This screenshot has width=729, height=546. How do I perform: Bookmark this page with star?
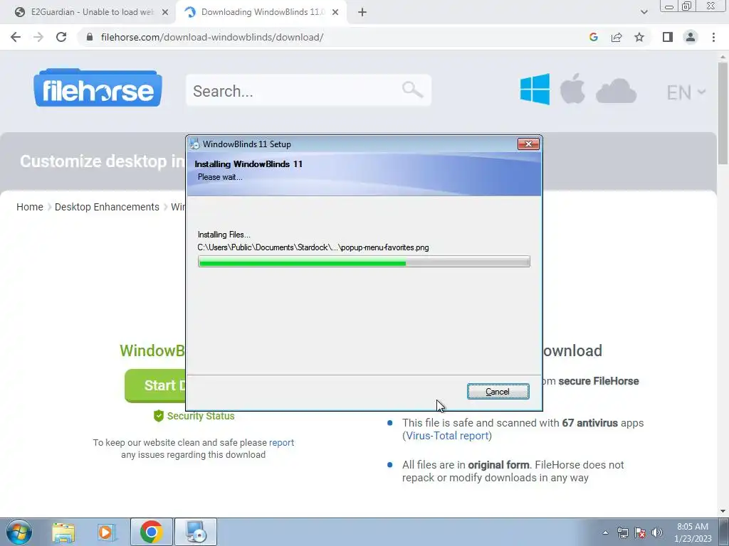639,37
